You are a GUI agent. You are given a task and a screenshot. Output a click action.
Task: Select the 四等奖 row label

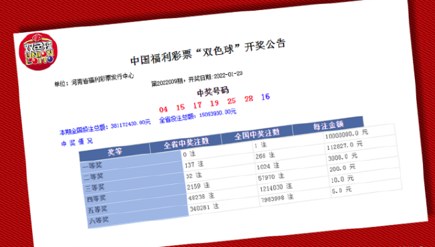(96, 198)
